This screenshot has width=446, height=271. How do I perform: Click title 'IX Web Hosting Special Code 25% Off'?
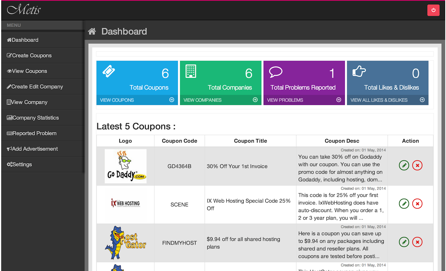tap(249, 205)
